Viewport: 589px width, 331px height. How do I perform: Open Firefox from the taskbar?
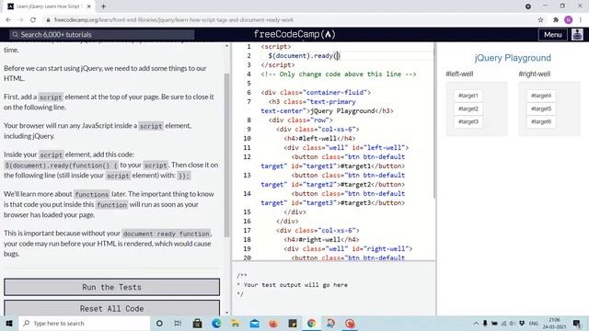[273, 323]
